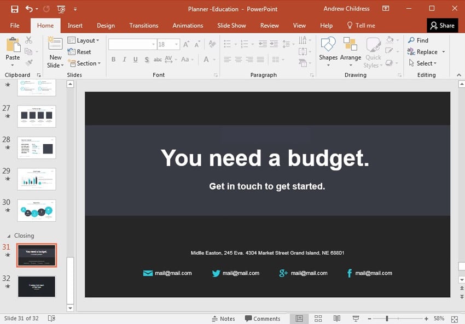
Task: Toggle Bold formatting
Action: click(113, 60)
